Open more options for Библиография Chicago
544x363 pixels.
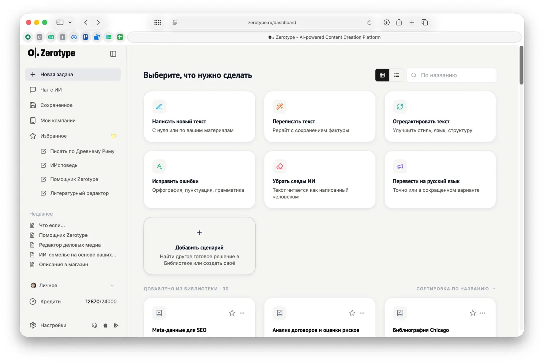(483, 313)
